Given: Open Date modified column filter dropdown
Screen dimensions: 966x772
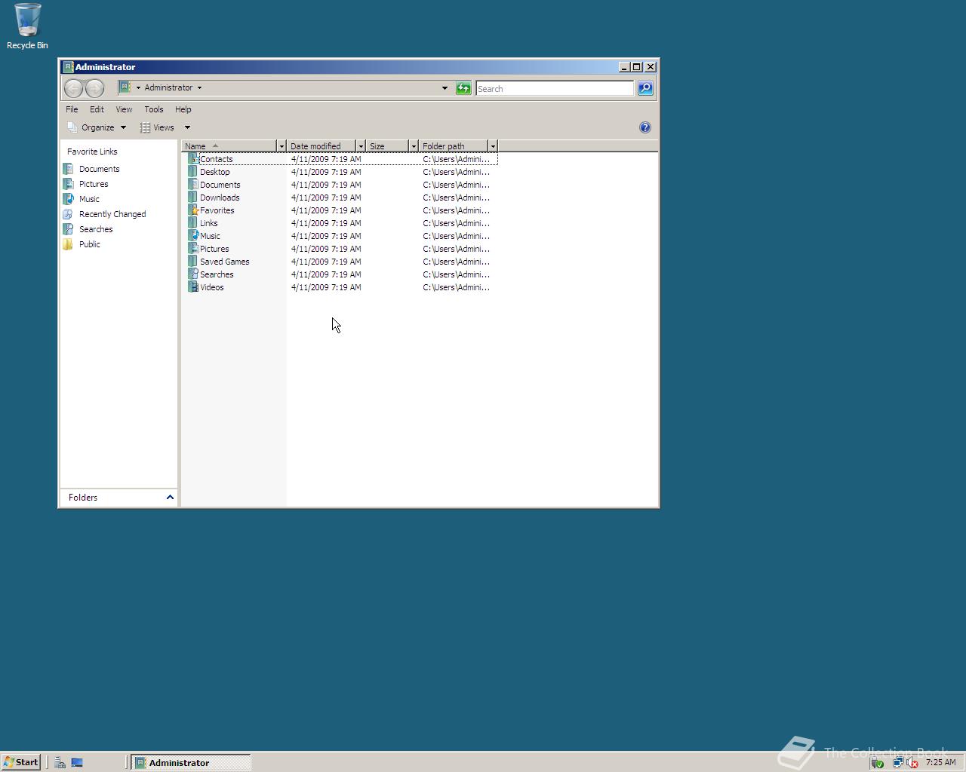Looking at the screenshot, I should [361, 146].
